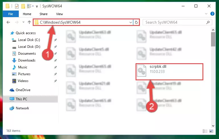219x139 pixels.
Task: Click the folder icon inside the address bar
Action: [x=36, y=22]
